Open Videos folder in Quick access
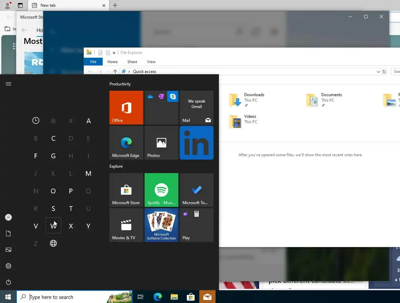Screen dimensions: 400x303 (243, 121)
